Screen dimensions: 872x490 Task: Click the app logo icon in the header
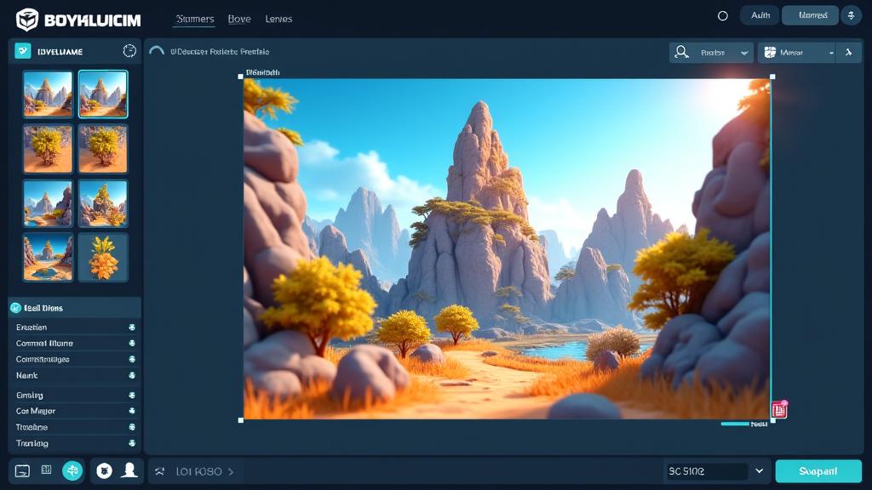[x=27, y=19]
